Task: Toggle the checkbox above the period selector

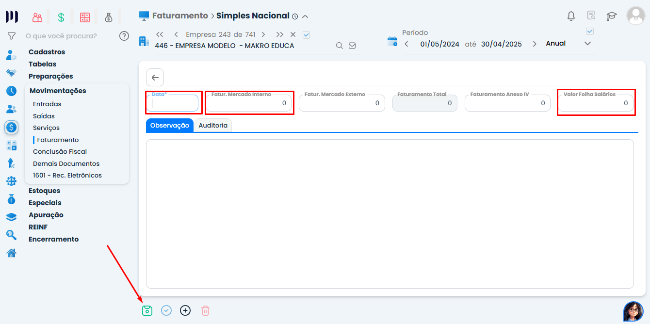Action: point(590,32)
